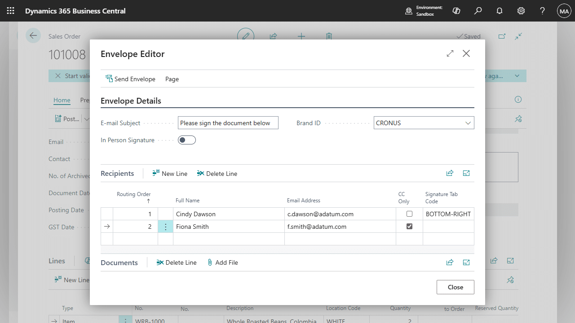Image resolution: width=575 pixels, height=323 pixels.
Task: Uncheck CC Only for Fiona Smith
Action: tap(409, 227)
